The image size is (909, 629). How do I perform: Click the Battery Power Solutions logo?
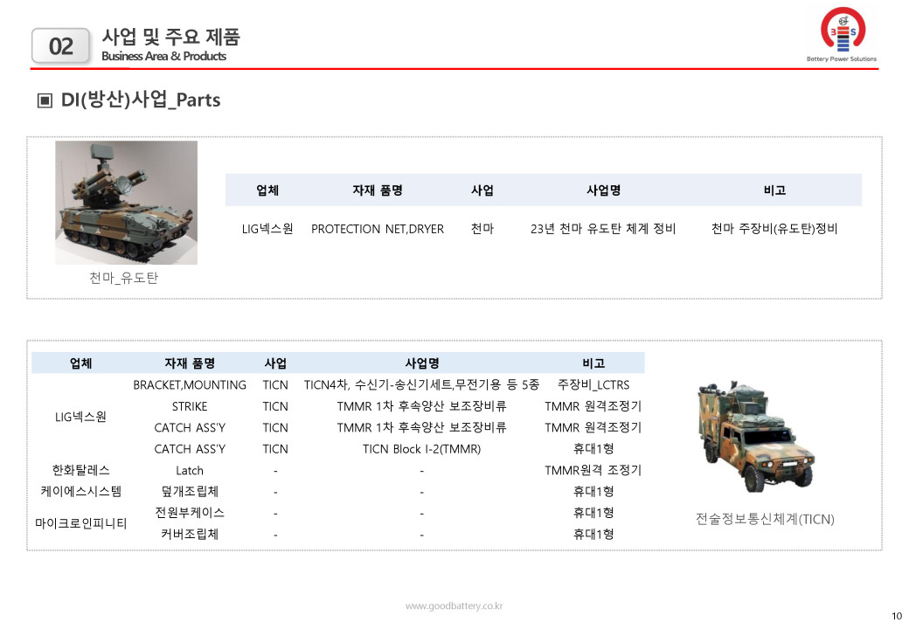[841, 38]
